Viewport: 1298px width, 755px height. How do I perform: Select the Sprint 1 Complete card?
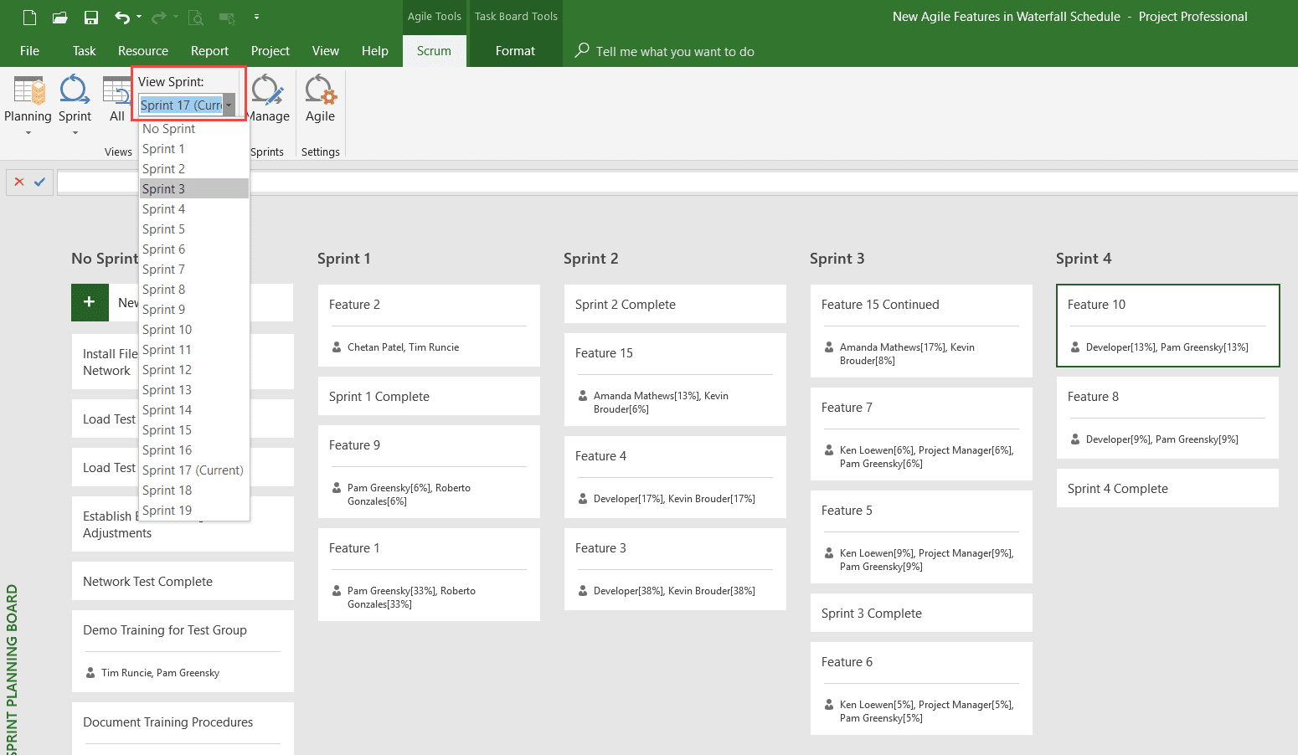429,396
